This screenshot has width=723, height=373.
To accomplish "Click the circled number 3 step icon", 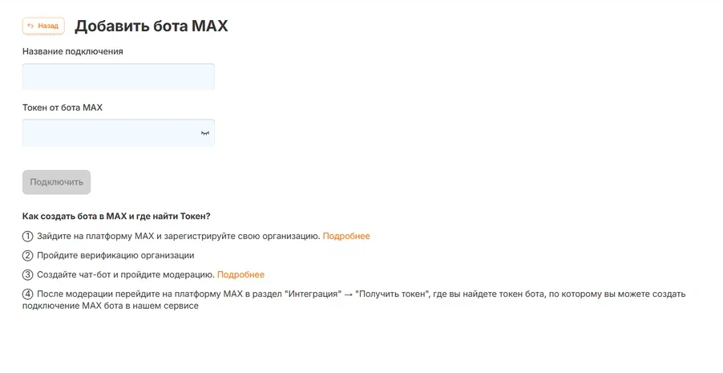I will click(x=28, y=274).
